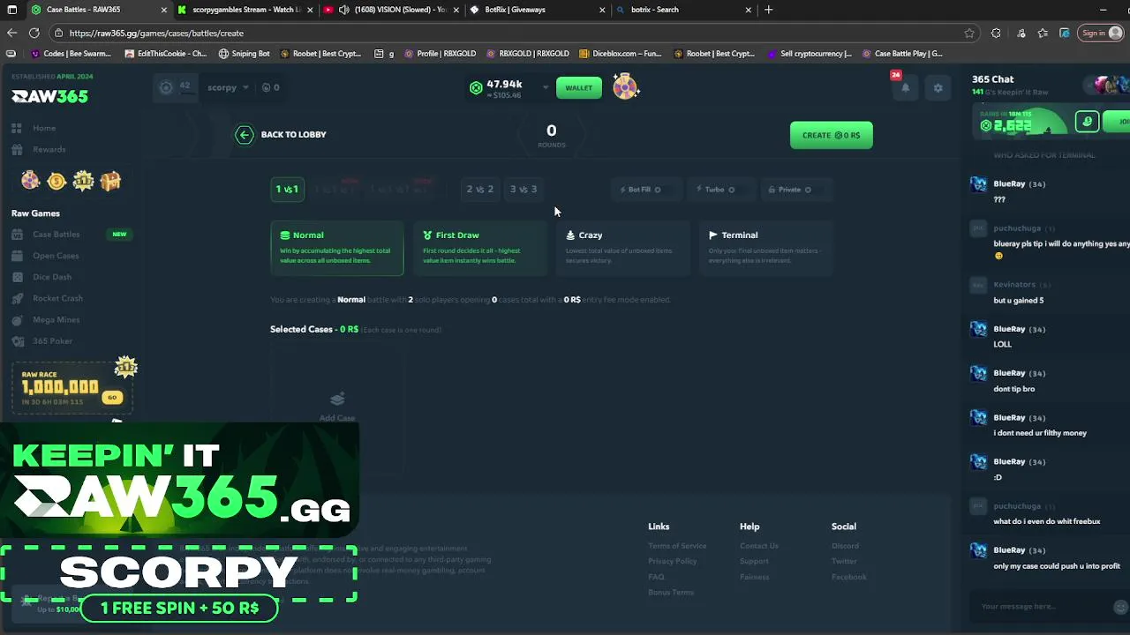Click the sidebar gold coin bonus icon
This screenshot has width=1130, height=635.
coord(56,181)
